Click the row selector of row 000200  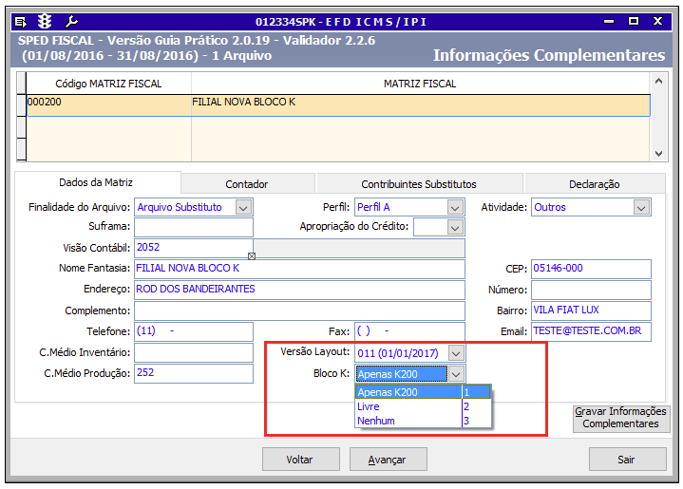point(21,105)
